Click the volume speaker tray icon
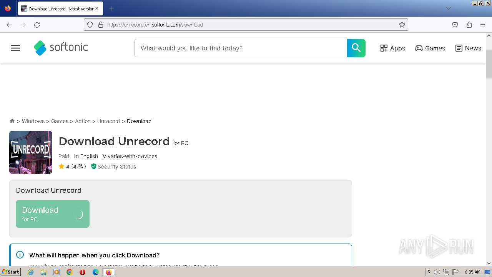Image resolution: width=492 pixels, height=277 pixels. coord(437,272)
